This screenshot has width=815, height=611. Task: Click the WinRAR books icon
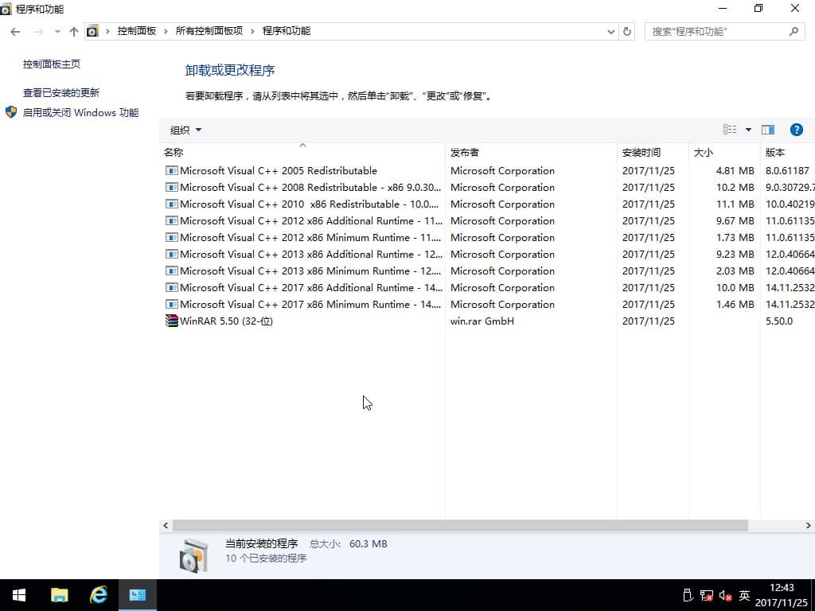(172, 321)
